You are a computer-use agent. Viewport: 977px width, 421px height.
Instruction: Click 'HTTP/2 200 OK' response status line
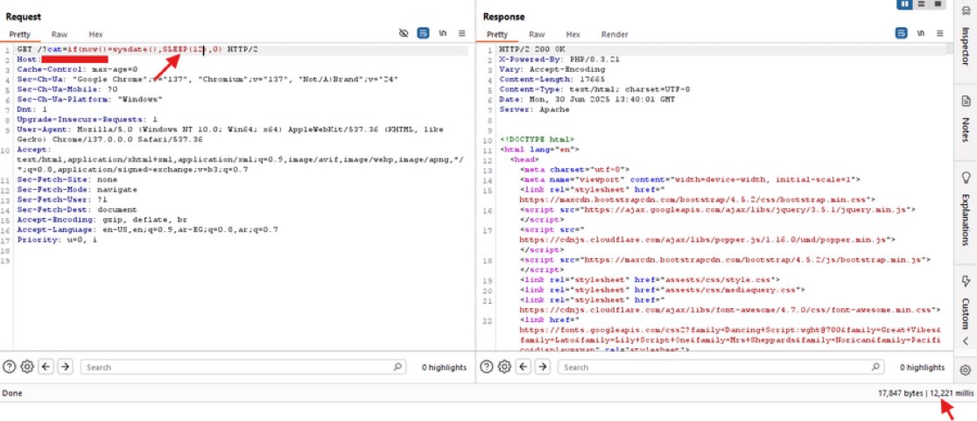(x=532, y=49)
